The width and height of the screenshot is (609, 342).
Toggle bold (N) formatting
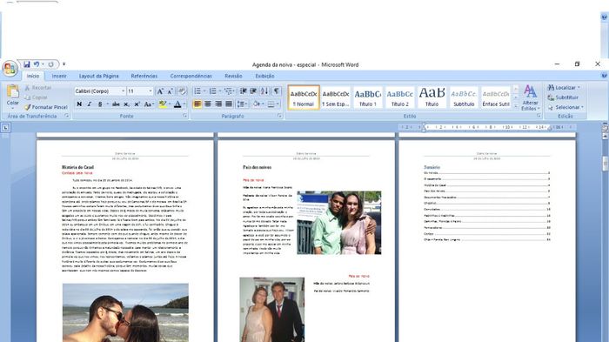[x=79, y=104]
